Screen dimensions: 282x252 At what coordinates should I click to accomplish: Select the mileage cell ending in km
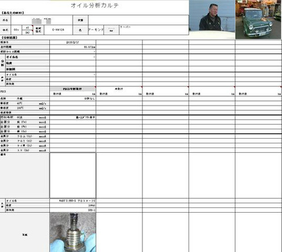pyautogui.click(x=73, y=47)
